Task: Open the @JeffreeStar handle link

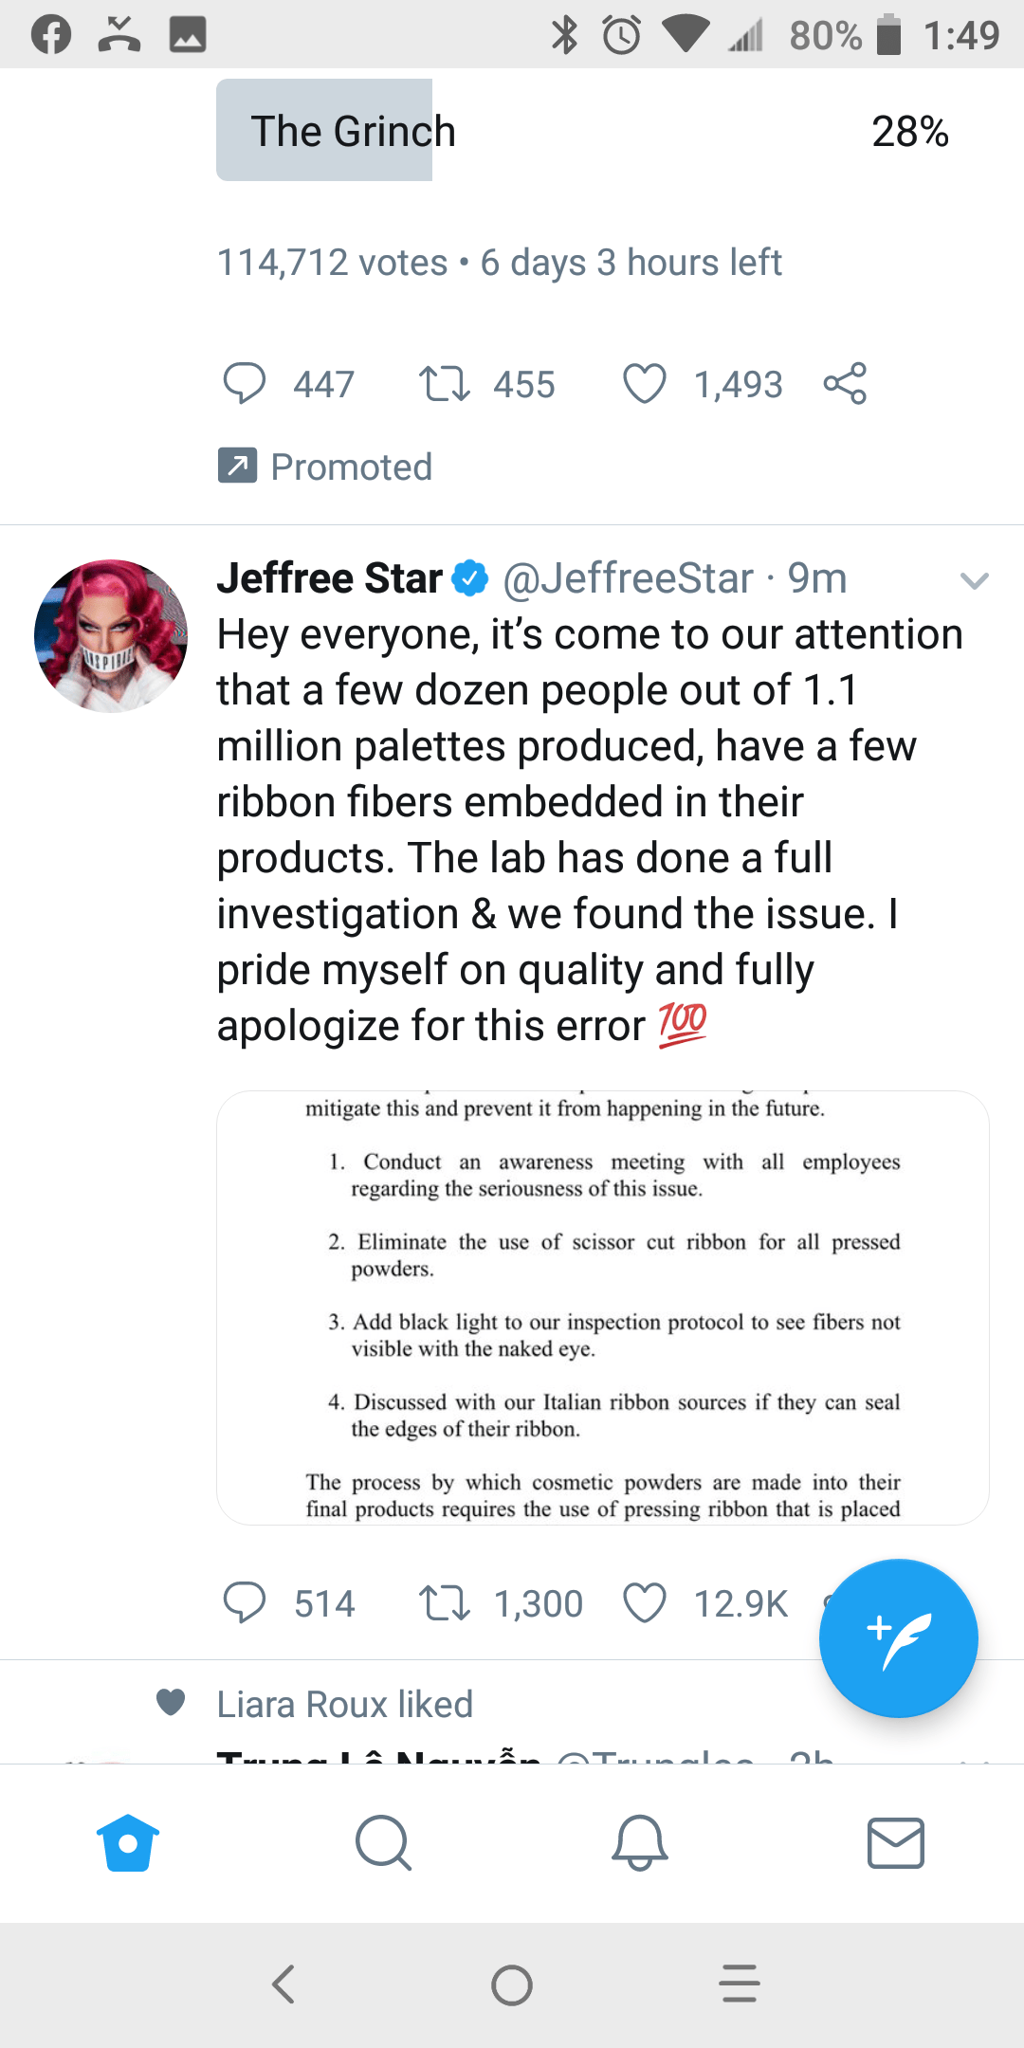Action: 628,578
